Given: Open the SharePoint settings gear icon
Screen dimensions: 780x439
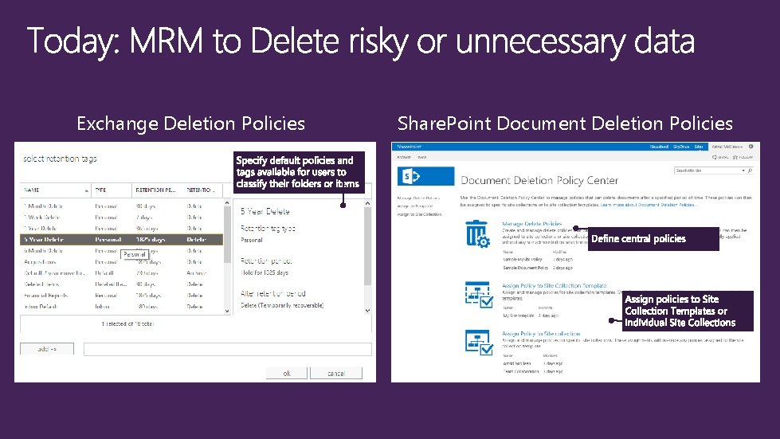Looking at the screenshot, I should (751, 147).
